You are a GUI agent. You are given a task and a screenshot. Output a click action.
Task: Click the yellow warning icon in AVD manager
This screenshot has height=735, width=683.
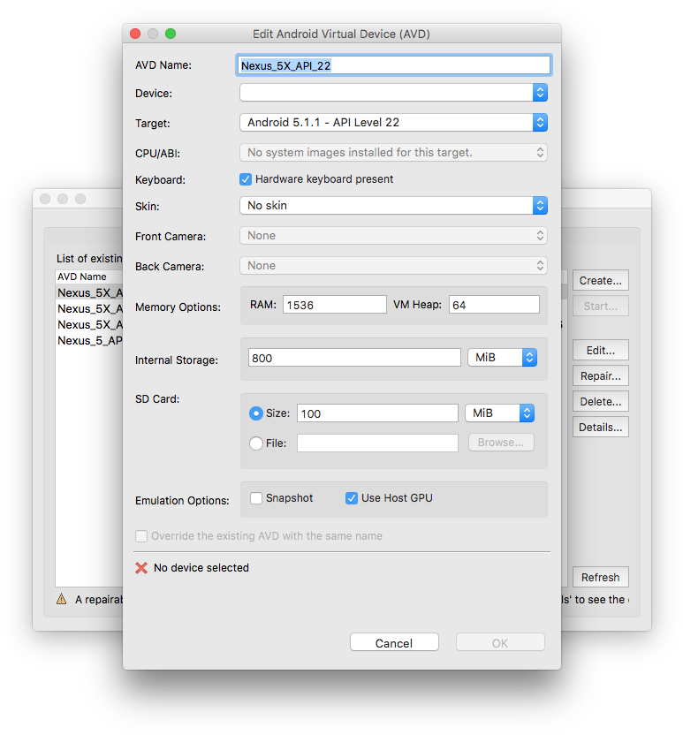pyautogui.click(x=62, y=599)
